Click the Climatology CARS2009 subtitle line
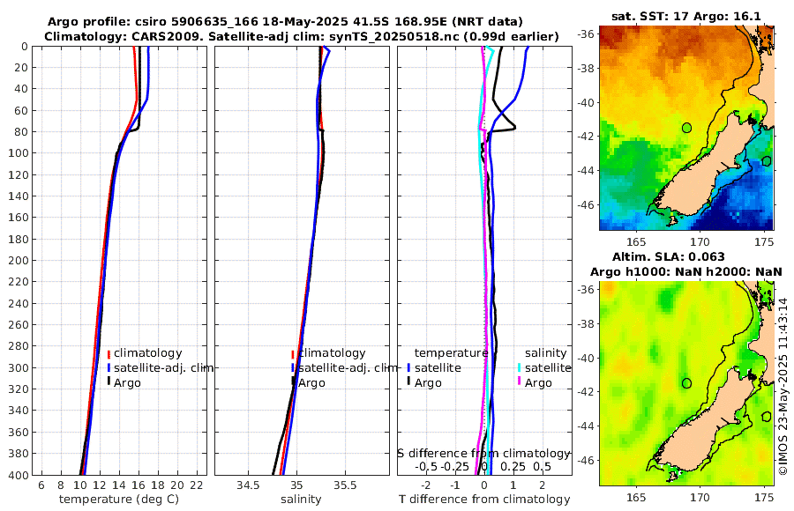 302,36
